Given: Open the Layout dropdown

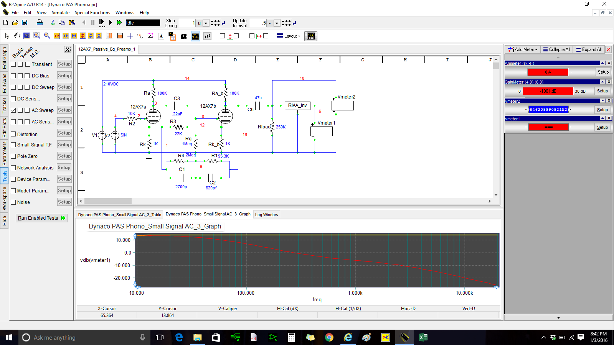Looking at the screenshot, I should point(289,36).
